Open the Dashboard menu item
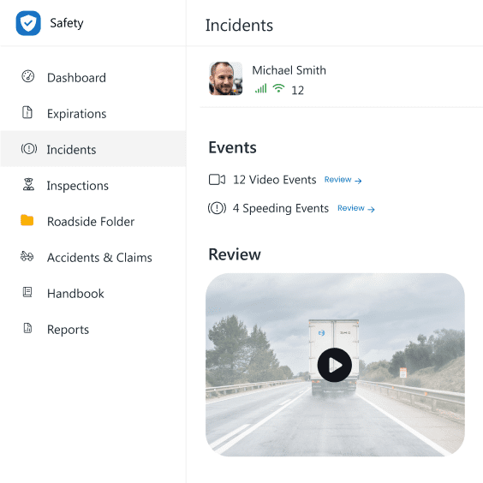The image size is (483, 483). click(x=93, y=77)
